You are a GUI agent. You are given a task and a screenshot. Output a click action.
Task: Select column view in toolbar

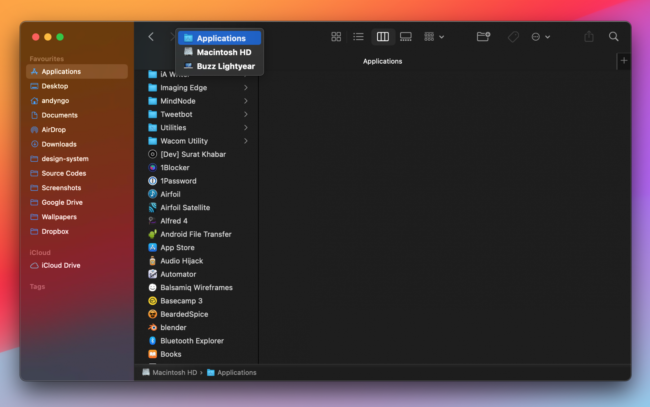point(383,37)
